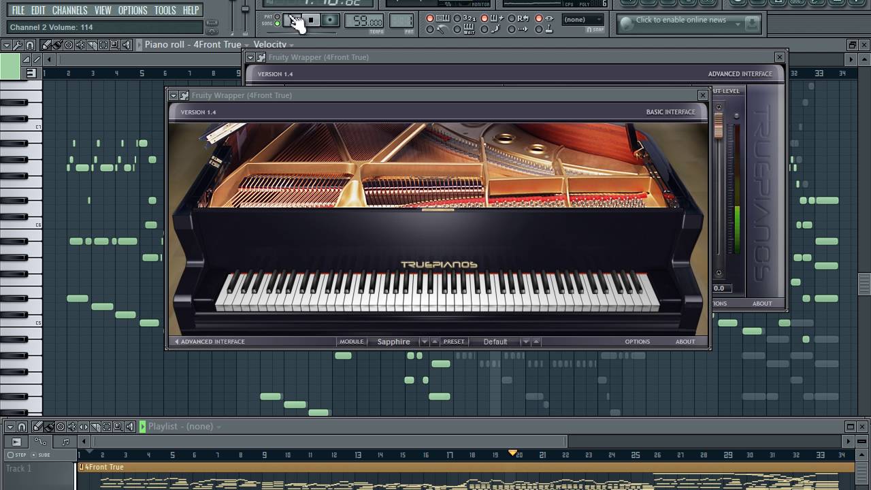The height and width of the screenshot is (490, 871).
Task: Toggle loop recording option
Action: (x=512, y=18)
